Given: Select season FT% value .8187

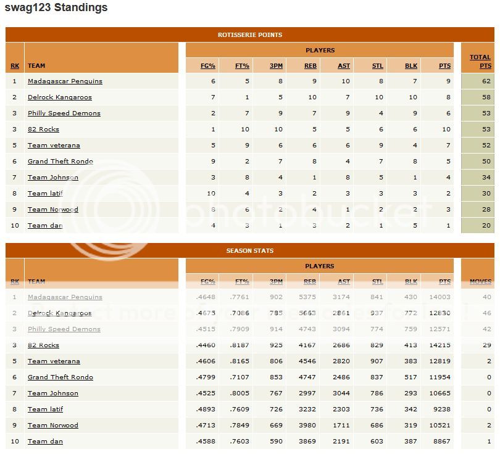Looking at the screenshot, I should coord(240,345).
